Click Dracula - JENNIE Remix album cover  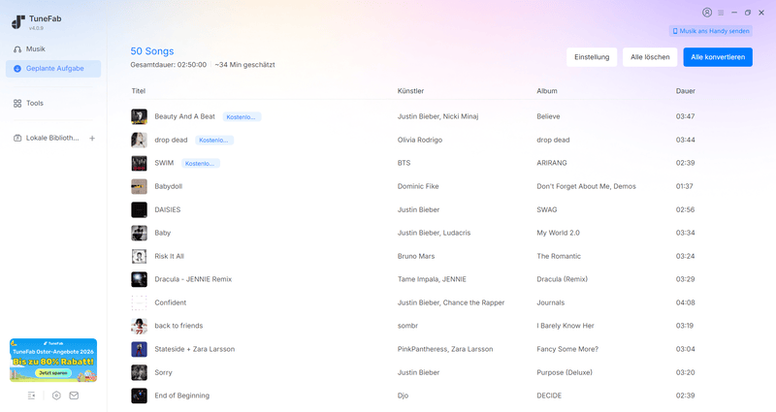(x=139, y=279)
